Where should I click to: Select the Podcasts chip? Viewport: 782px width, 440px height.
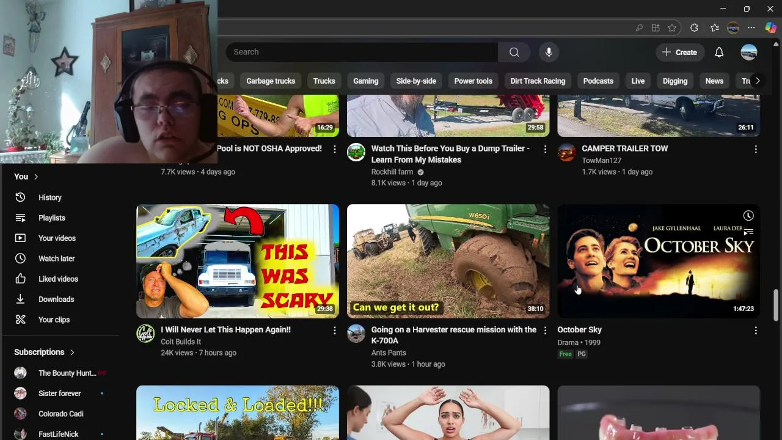(x=598, y=81)
